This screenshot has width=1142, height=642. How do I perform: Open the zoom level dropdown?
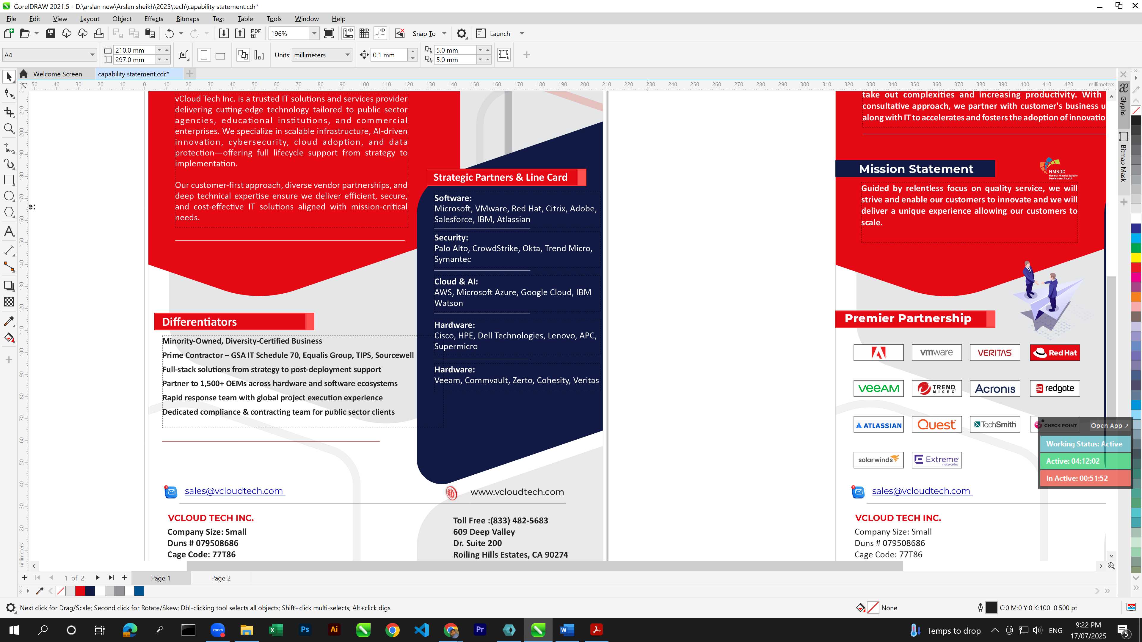click(314, 34)
